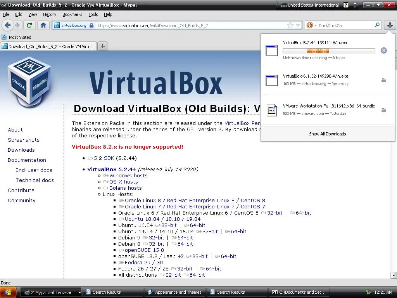Open the History menu

pyautogui.click(x=49, y=14)
